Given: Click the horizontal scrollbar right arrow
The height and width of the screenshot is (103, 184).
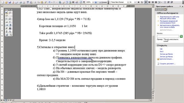Looking at the screenshot, I should (x=151, y=100).
